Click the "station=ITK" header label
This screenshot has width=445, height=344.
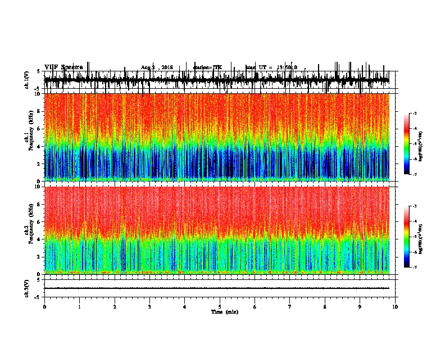(207, 67)
